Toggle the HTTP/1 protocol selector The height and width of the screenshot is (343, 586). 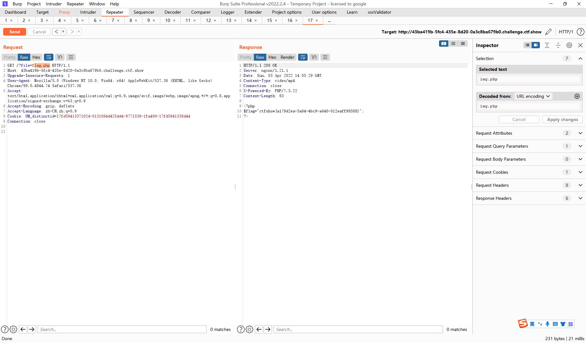[x=566, y=32]
